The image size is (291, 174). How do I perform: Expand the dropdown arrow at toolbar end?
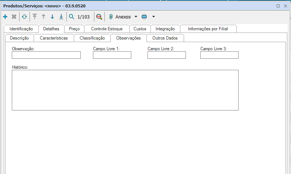(153, 17)
